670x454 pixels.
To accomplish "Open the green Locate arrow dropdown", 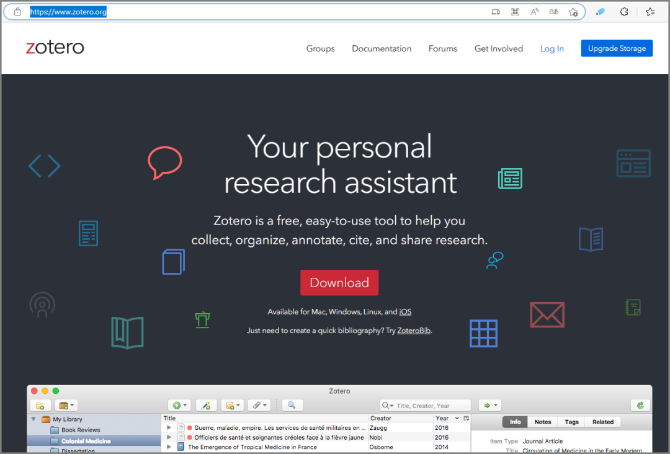I will (x=489, y=405).
